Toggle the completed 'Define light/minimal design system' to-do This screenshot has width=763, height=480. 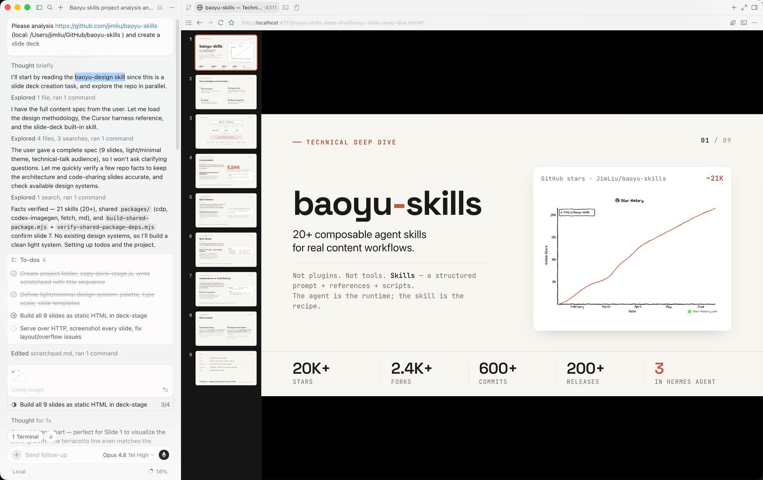14,295
